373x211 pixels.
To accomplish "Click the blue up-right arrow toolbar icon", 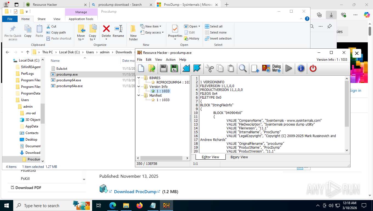I will click(197, 68).
